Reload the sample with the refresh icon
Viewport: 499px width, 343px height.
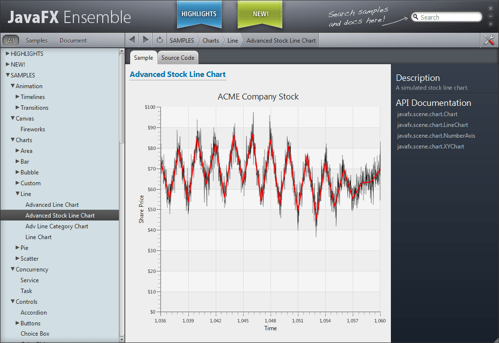[x=159, y=40]
